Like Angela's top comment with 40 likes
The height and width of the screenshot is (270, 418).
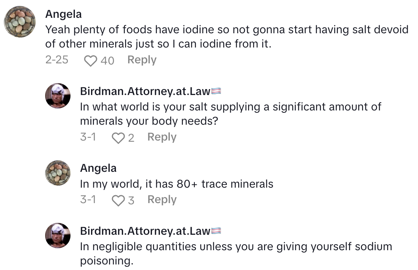tap(91, 61)
